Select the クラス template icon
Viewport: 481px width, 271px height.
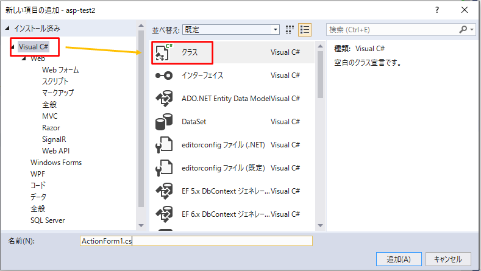click(x=163, y=52)
